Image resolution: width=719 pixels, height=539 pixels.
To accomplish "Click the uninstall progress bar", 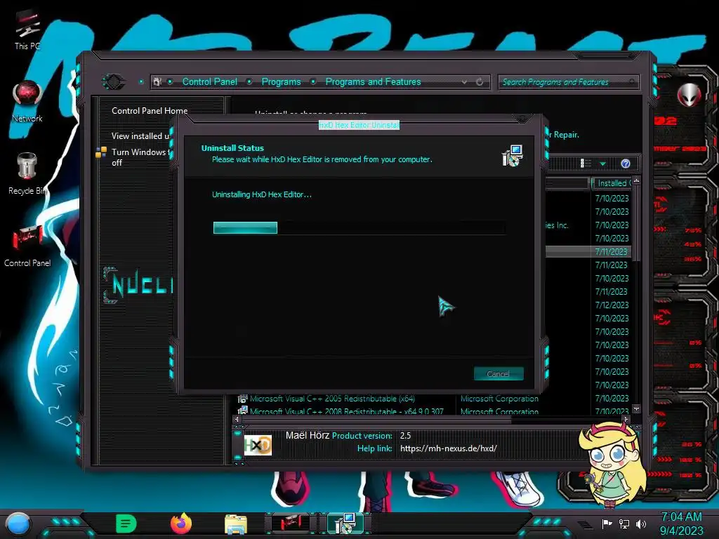I will [359, 228].
